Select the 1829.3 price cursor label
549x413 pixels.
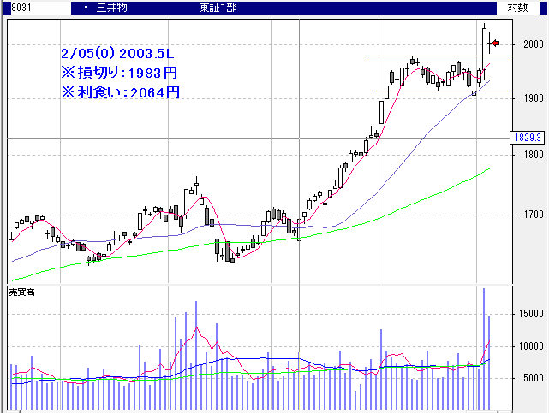click(526, 137)
